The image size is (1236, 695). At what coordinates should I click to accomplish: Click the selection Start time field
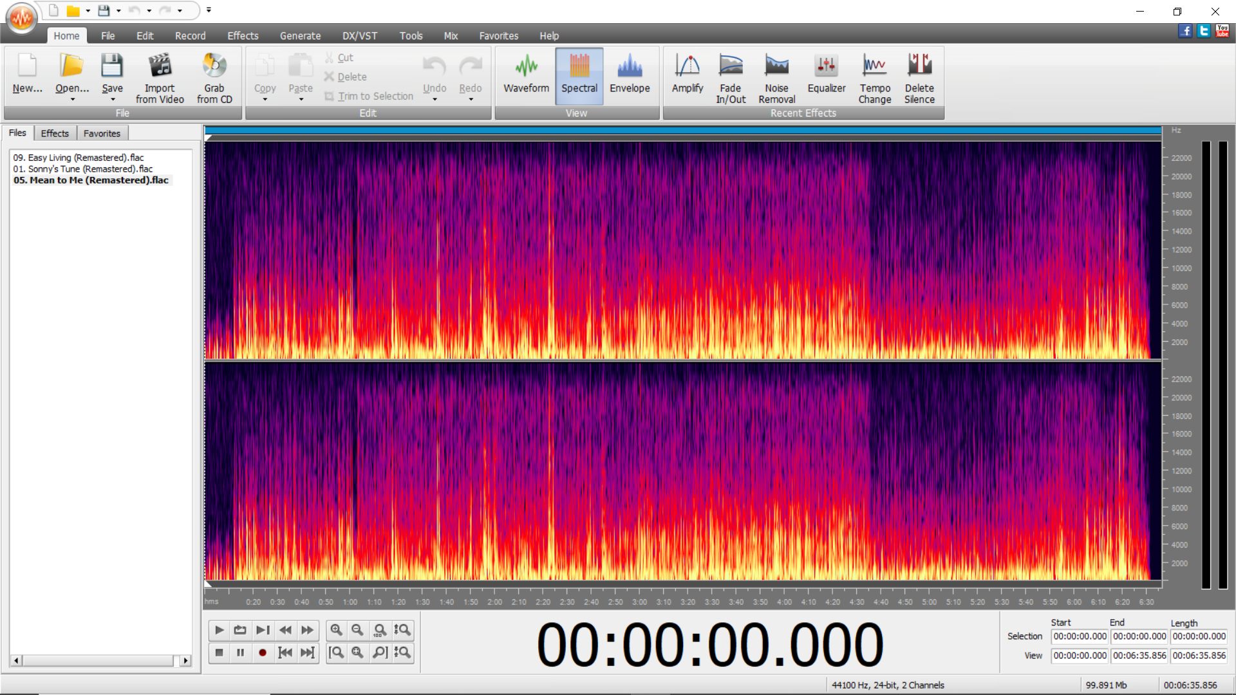1080,636
